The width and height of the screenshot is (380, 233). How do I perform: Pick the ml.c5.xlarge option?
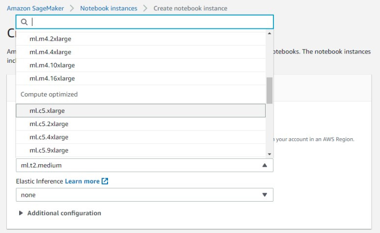coord(140,111)
